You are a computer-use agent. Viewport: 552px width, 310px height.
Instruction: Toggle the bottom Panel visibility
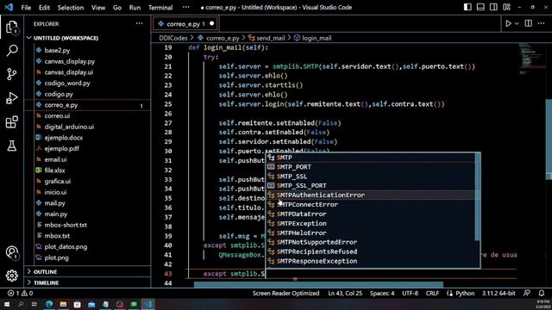tap(480, 7)
